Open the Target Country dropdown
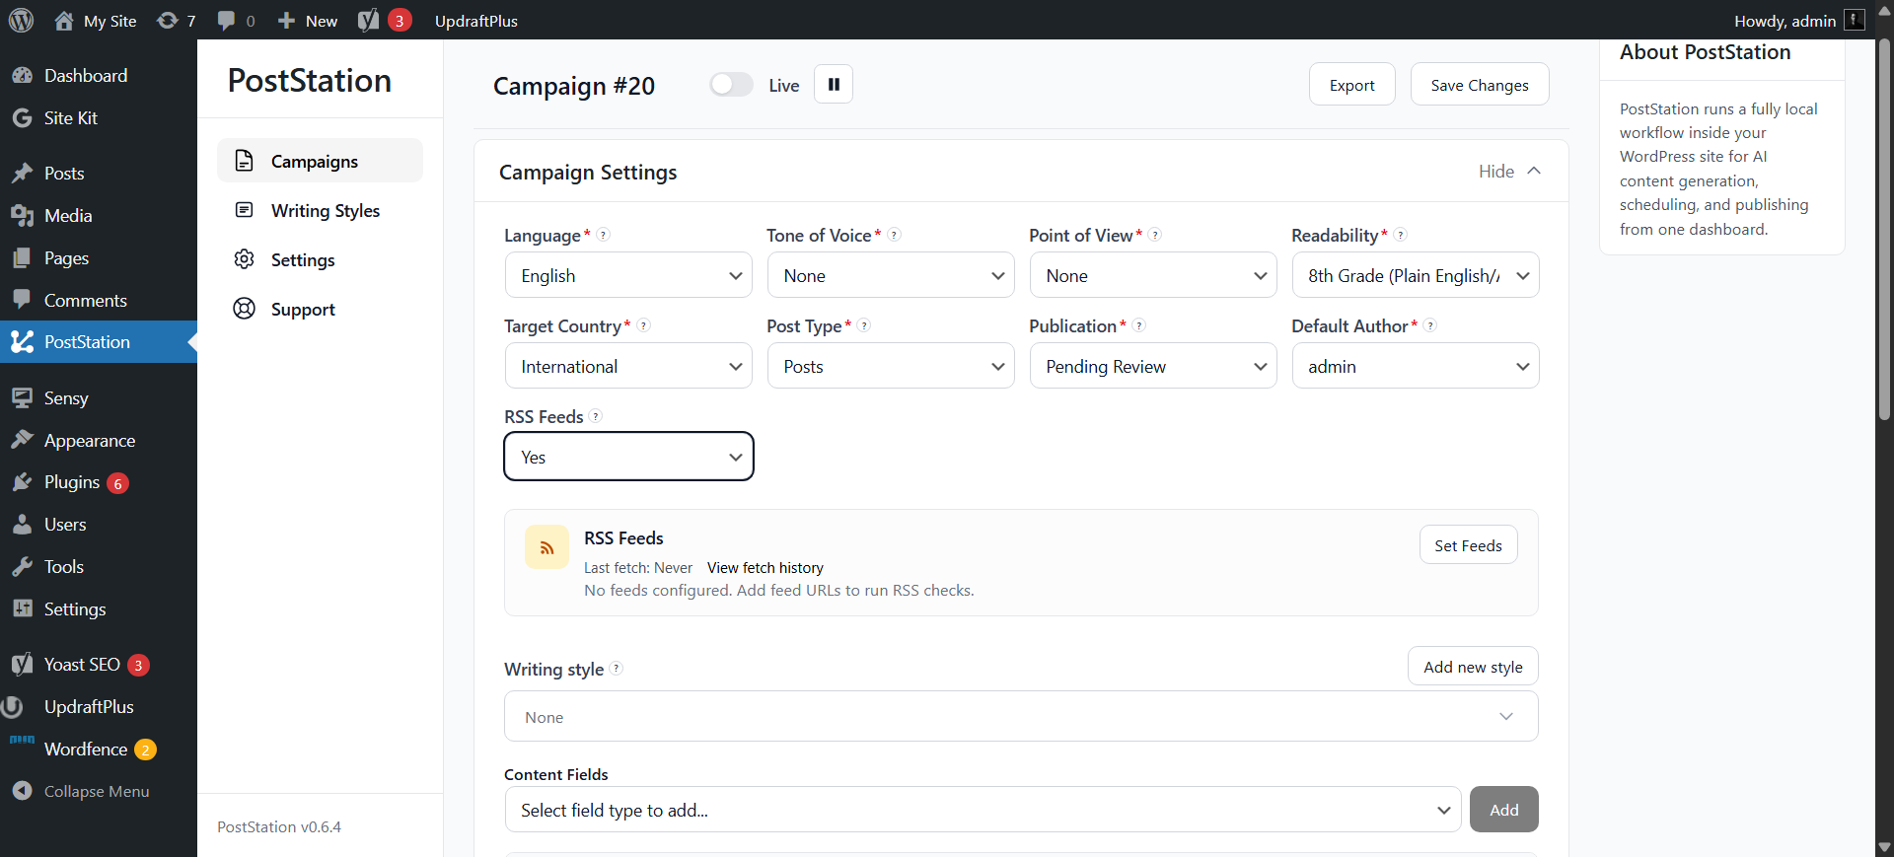 tap(628, 366)
